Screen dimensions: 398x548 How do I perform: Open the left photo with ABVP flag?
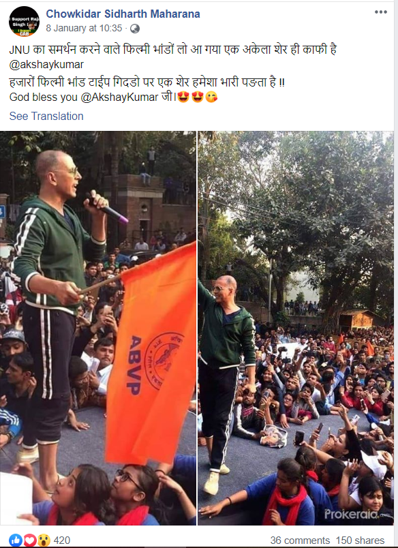click(x=98, y=328)
